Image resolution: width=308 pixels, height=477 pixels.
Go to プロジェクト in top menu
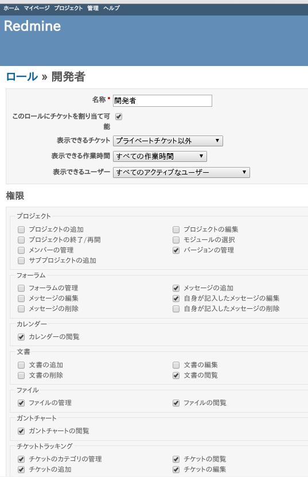(x=68, y=8)
